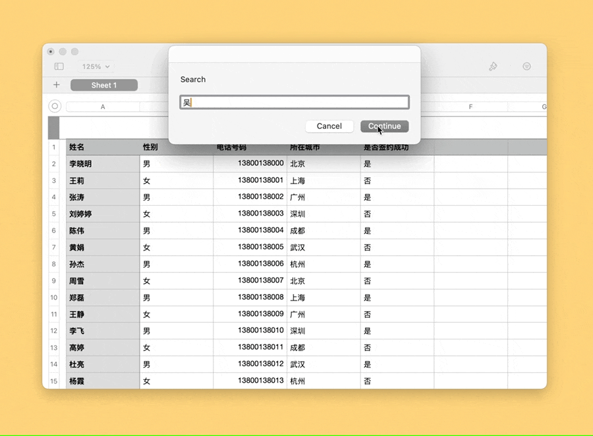The height and width of the screenshot is (436, 593).
Task: Click the 姓名 header cell
Action: pyautogui.click(x=103, y=147)
